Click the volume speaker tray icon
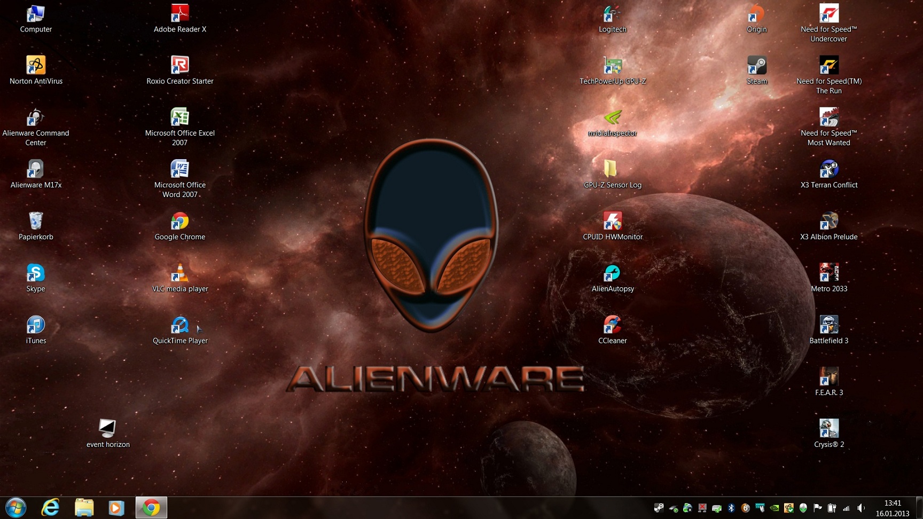 [x=861, y=508]
